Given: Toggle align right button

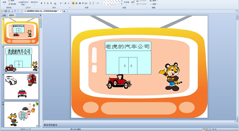Looking at the screenshot, I should pyautogui.click(x=80, y=3).
